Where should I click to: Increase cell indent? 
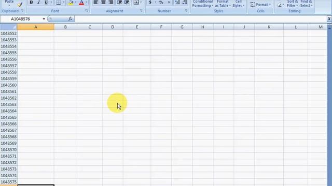coord(127,2)
